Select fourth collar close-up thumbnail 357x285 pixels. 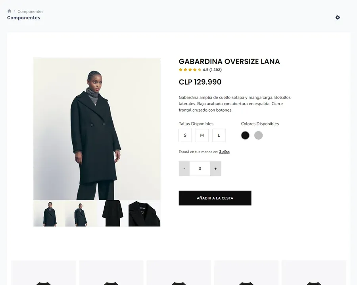click(x=144, y=213)
